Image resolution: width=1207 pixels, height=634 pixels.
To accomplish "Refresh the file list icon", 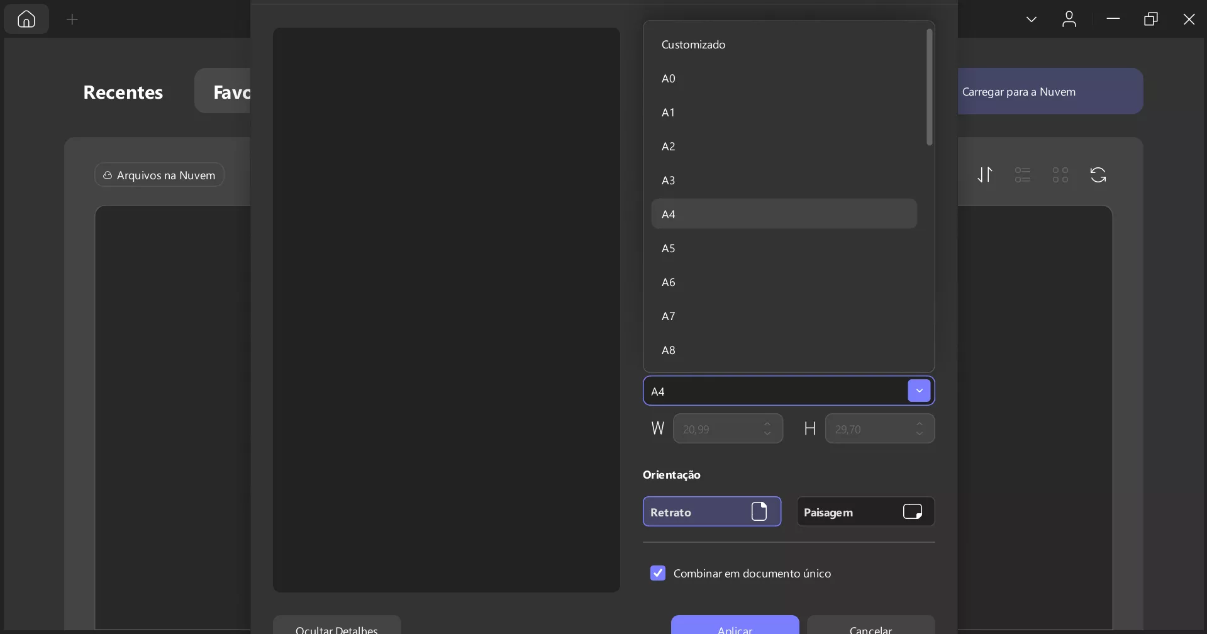I will tap(1098, 175).
